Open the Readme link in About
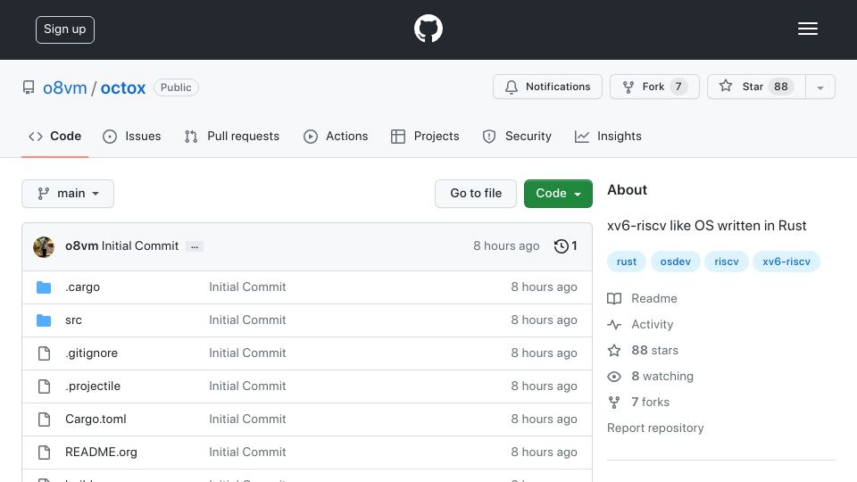 pos(654,298)
